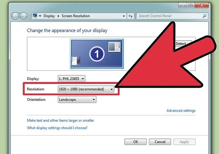Open the Advanced settings link

pos(181,111)
